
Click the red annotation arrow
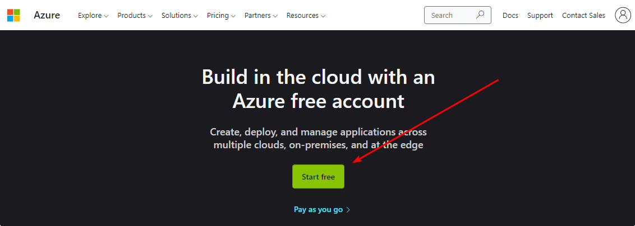point(426,121)
